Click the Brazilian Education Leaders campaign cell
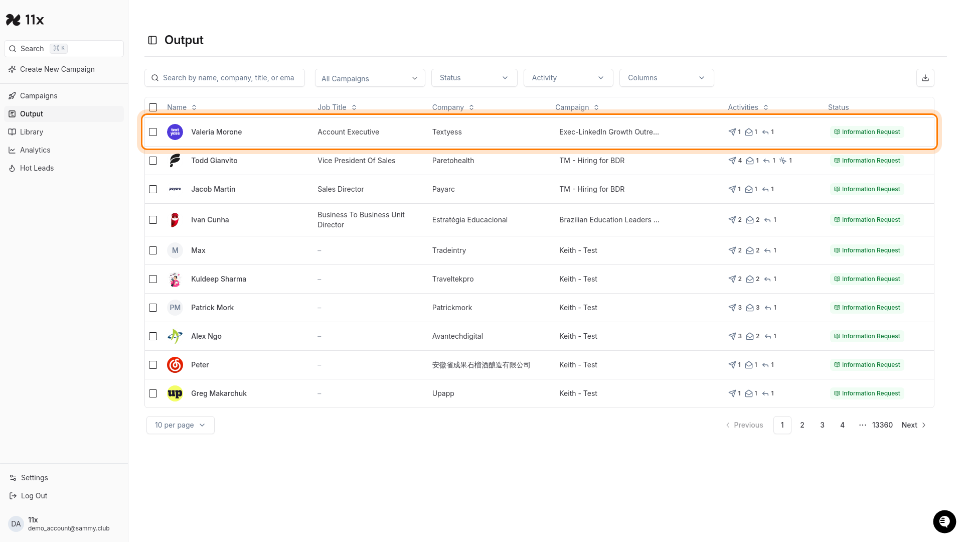Viewport: 963px width, 542px height. 609,220
